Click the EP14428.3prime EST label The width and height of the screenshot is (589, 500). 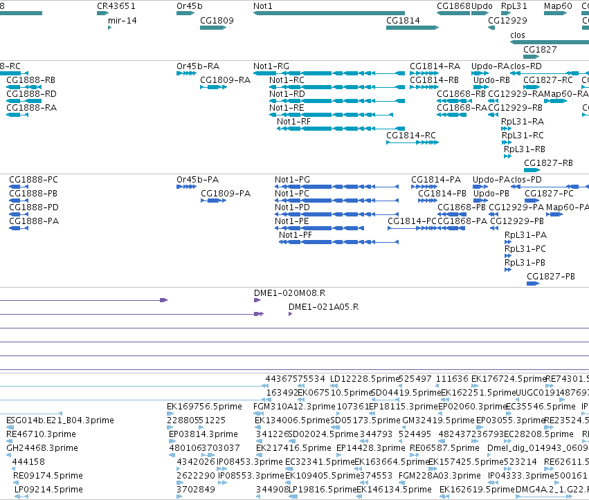[371, 448]
